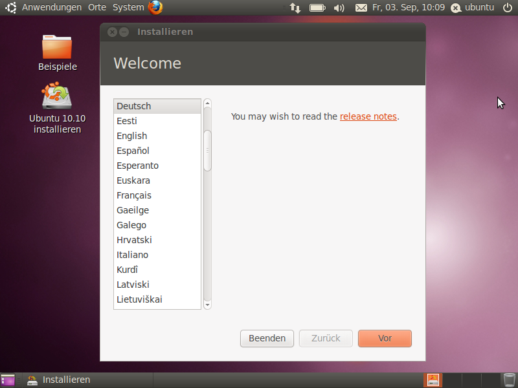Screen dimensions: 518x388
Task: Open Firefox from the top panel
Action: click(x=155, y=8)
